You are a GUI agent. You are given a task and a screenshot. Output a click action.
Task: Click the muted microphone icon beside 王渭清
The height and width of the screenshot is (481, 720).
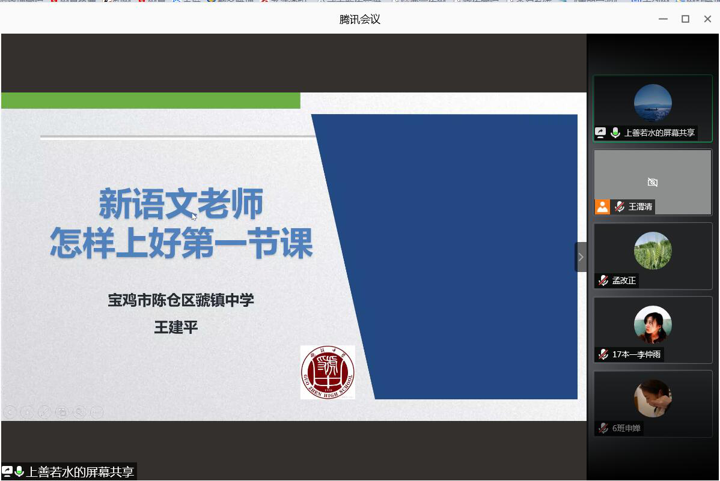[x=620, y=207]
